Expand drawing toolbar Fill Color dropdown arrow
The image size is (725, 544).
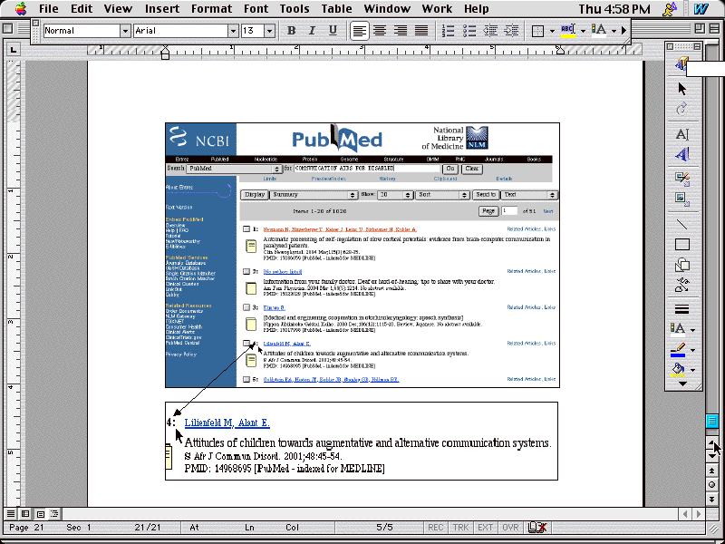click(x=692, y=370)
